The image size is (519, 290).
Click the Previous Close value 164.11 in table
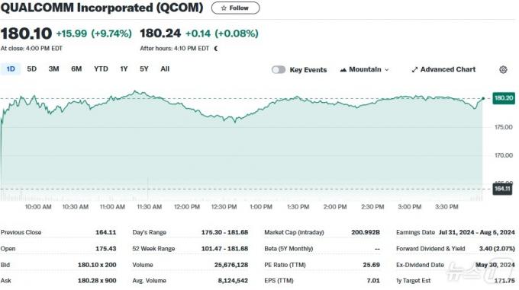click(106, 232)
